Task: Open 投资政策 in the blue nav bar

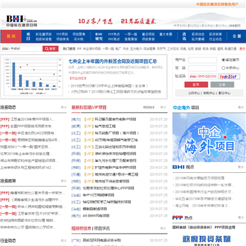Action: point(215,34)
